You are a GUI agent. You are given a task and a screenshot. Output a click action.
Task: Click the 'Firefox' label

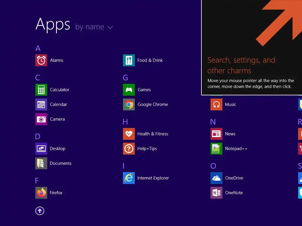(56, 193)
